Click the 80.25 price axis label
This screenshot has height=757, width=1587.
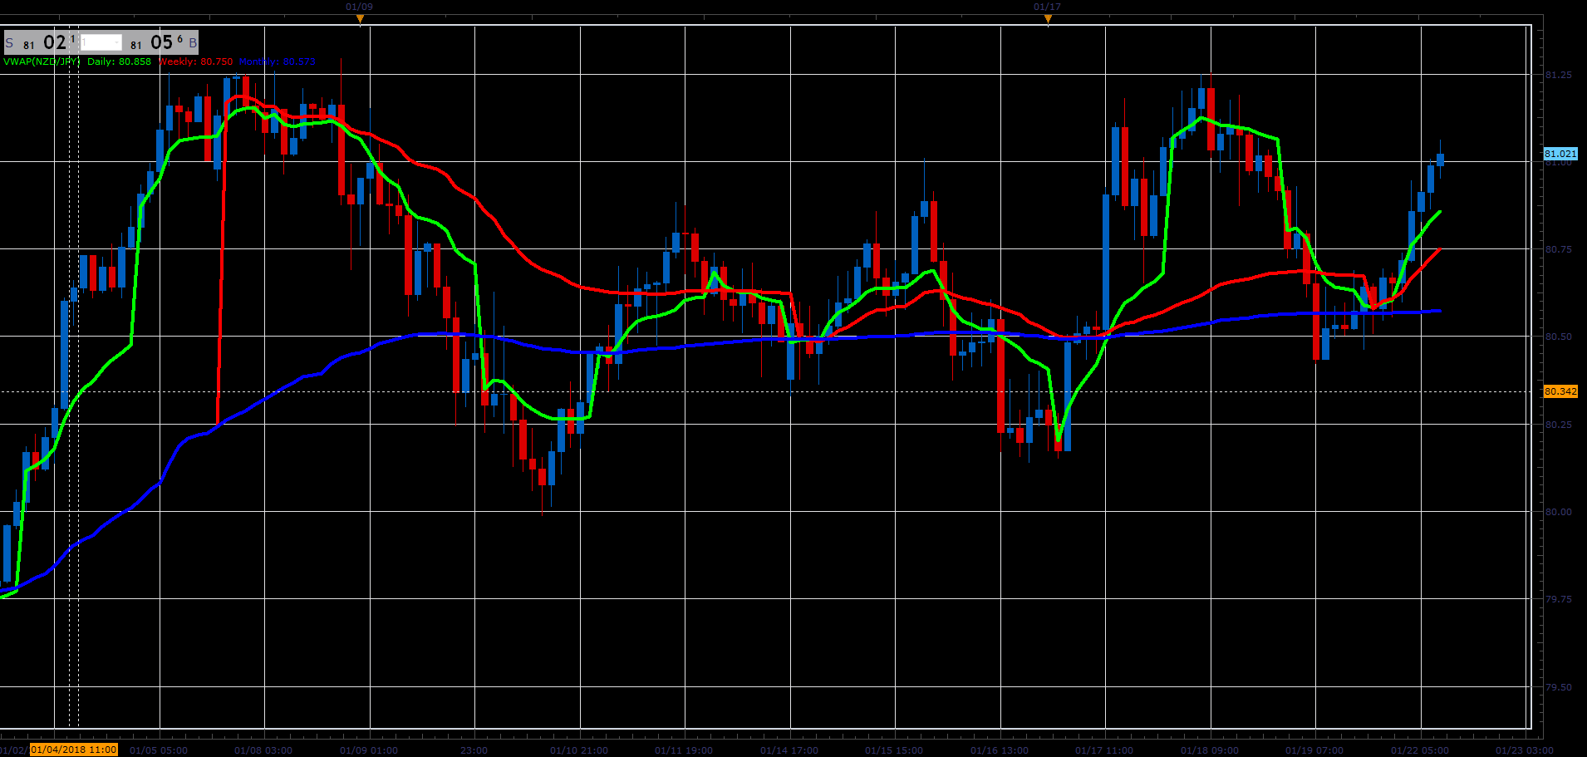pos(1558,425)
